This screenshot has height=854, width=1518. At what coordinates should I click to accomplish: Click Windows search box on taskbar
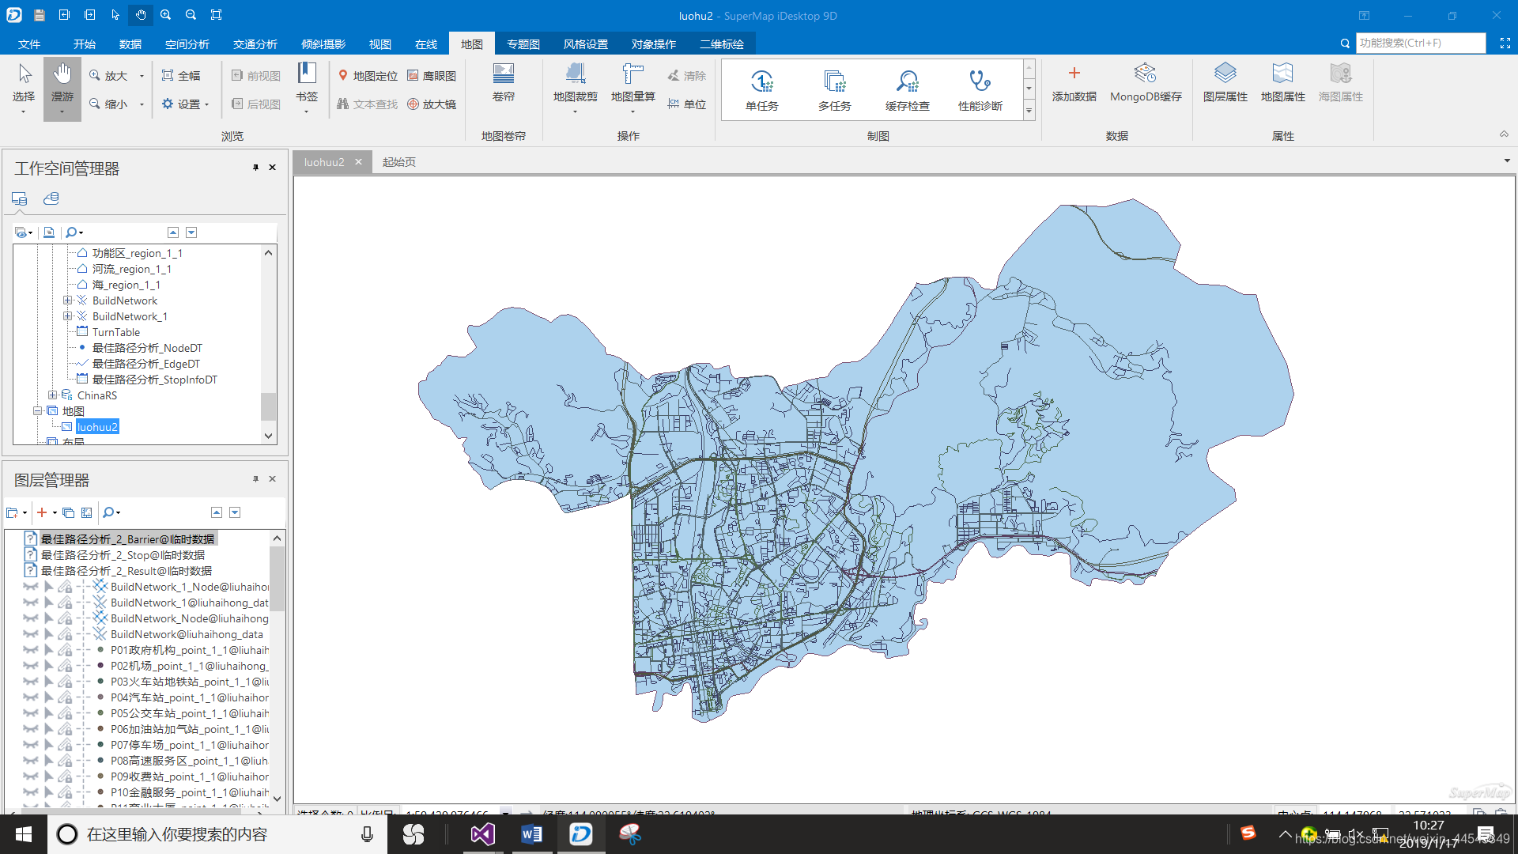coord(217,834)
